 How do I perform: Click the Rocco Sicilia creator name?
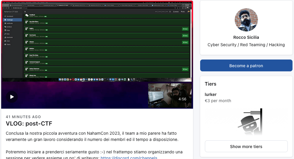[x=246, y=37]
